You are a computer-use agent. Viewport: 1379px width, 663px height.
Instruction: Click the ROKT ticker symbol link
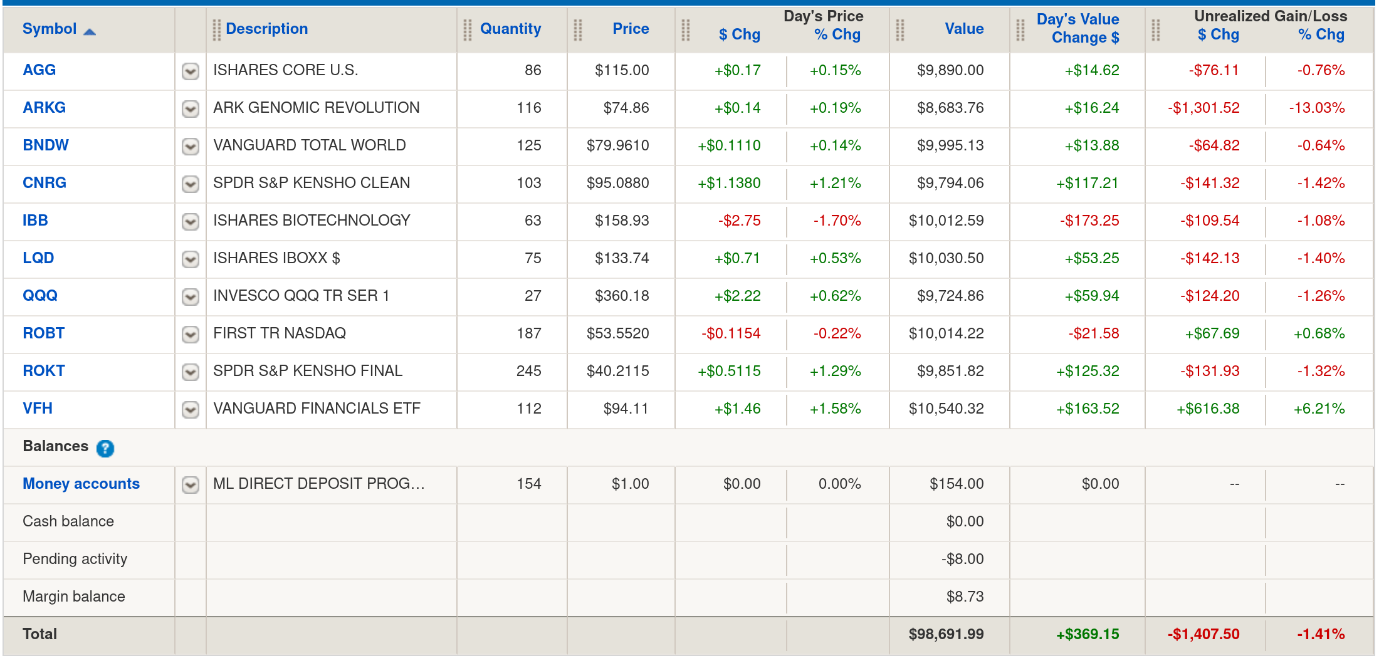44,371
